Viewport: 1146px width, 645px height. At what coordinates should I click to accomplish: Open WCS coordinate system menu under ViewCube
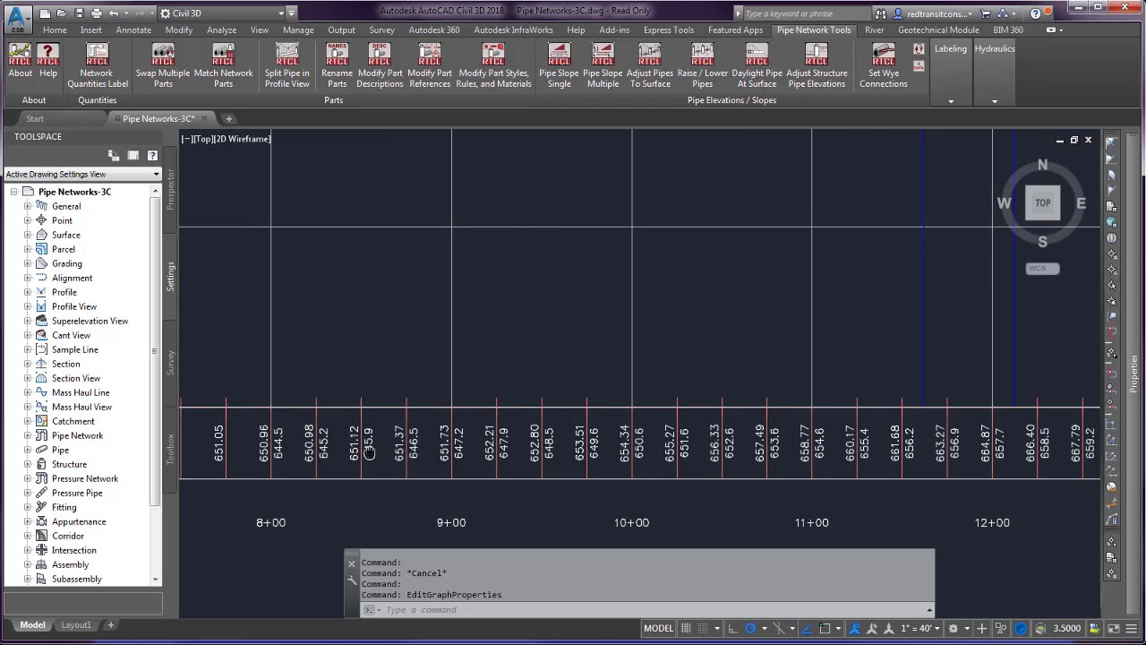pyautogui.click(x=1042, y=269)
